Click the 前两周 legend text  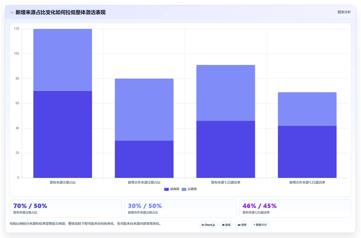coord(175,189)
